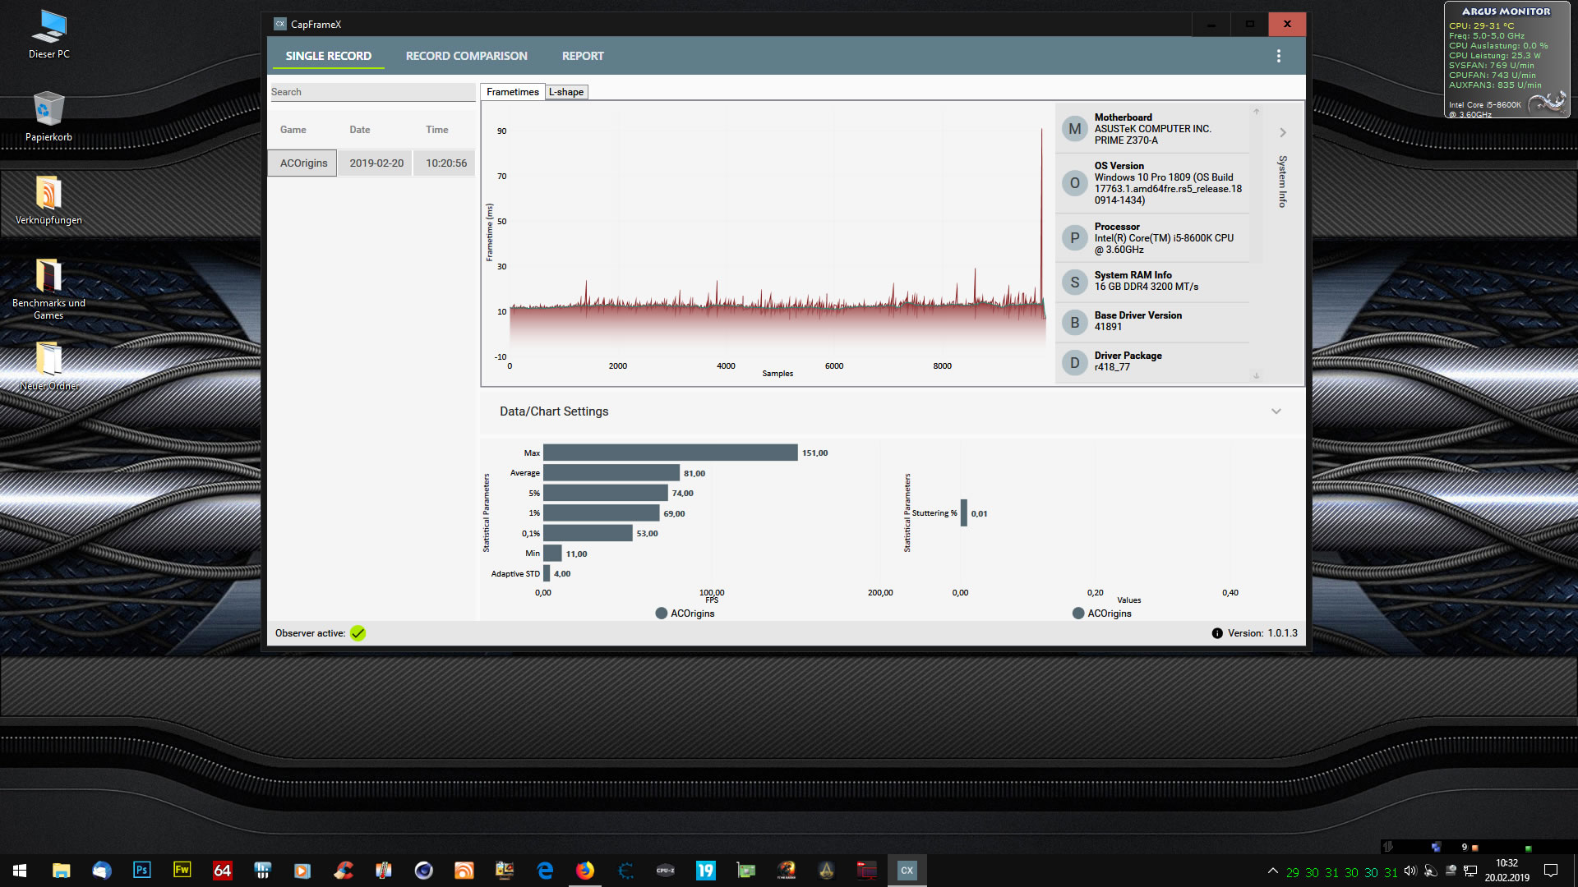The height and width of the screenshot is (887, 1578).
Task: Open the L-shape chart tab
Action: [566, 92]
